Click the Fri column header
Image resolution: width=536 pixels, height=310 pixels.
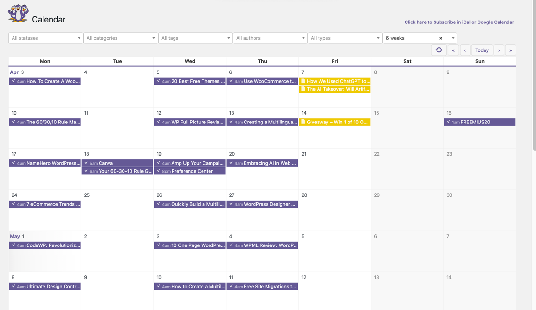[x=335, y=61]
